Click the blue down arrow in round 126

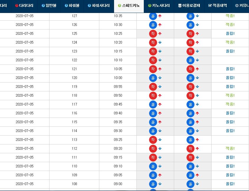(x=197, y=25)
